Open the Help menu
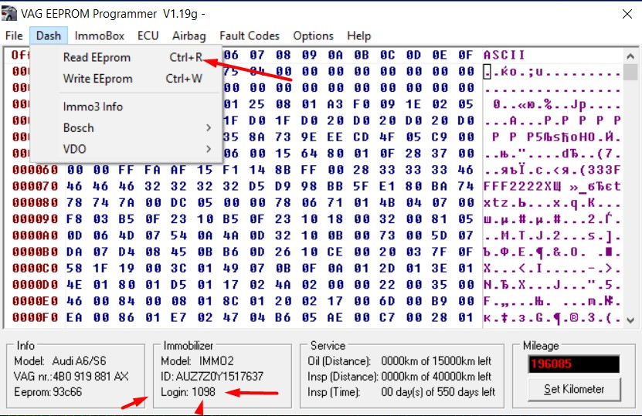This screenshot has width=642, height=416. (x=359, y=36)
